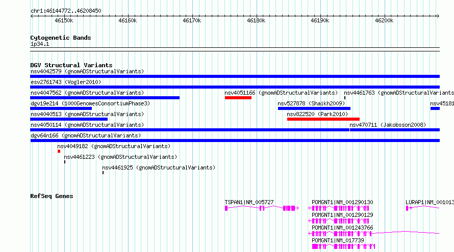
Task: Click the red nsv4051166 variant bar
Action: 238,98
